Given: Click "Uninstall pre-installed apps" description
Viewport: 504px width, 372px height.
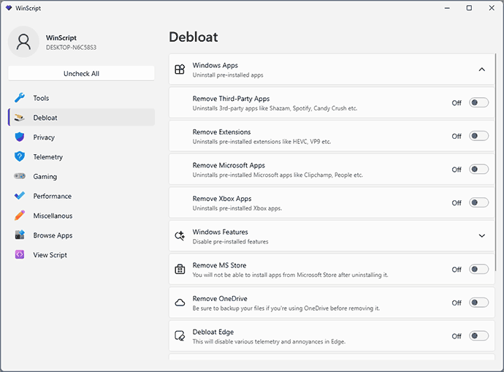Looking at the screenshot, I should point(228,75).
